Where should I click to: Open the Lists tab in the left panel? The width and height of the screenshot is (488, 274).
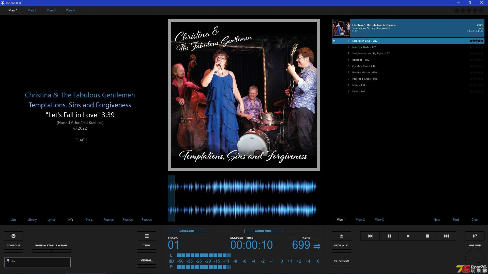click(x=13, y=220)
